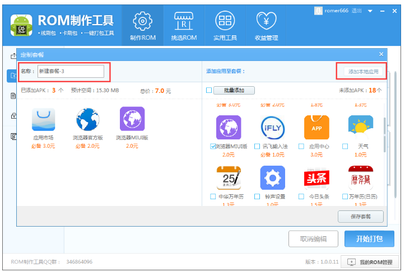Click the 开始打包 button

(369, 239)
